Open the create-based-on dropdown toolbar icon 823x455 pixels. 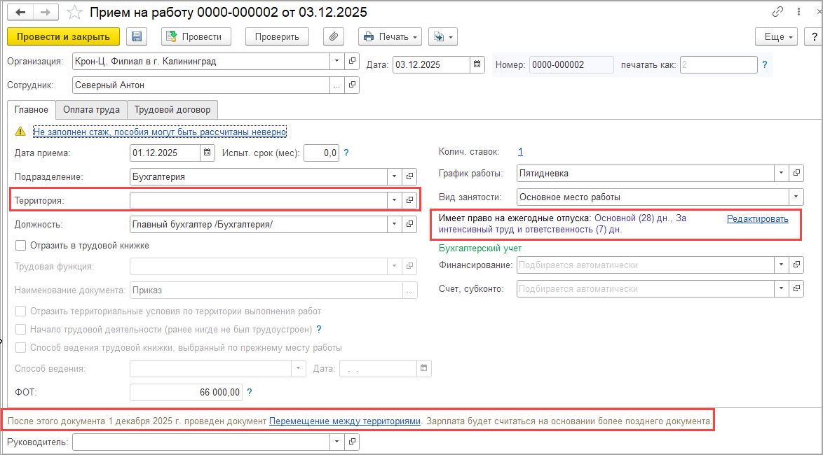point(443,36)
